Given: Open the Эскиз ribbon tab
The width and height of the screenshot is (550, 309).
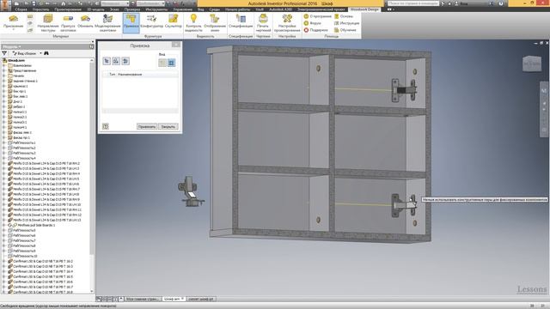Looking at the screenshot, I should pos(114,9).
